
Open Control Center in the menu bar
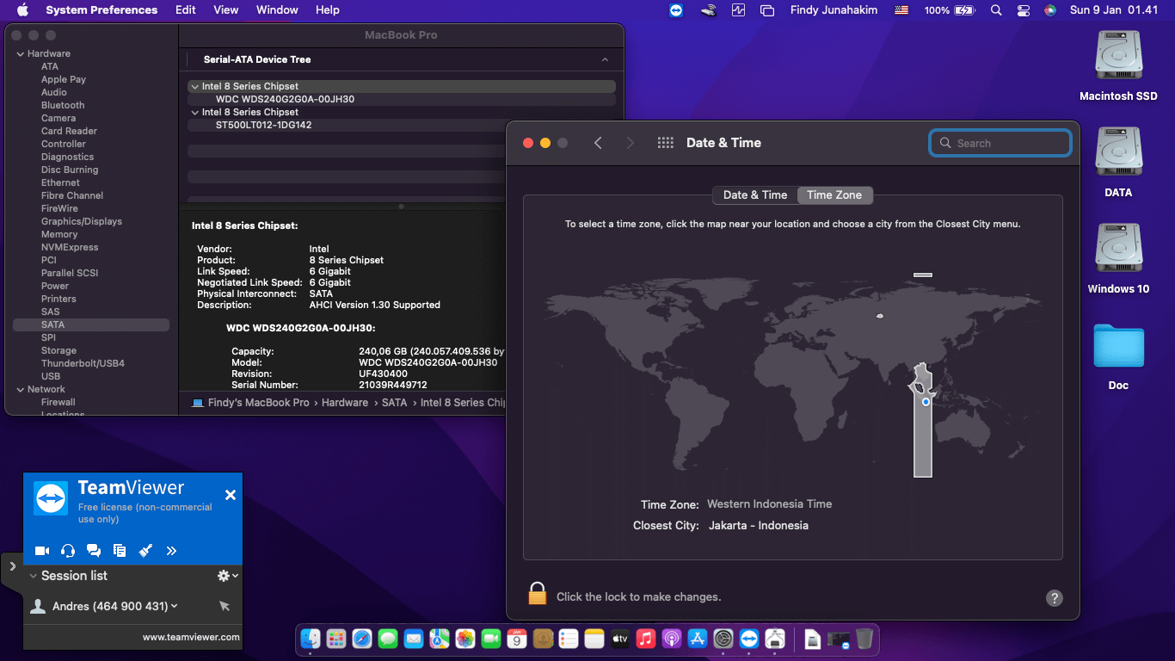click(1024, 10)
